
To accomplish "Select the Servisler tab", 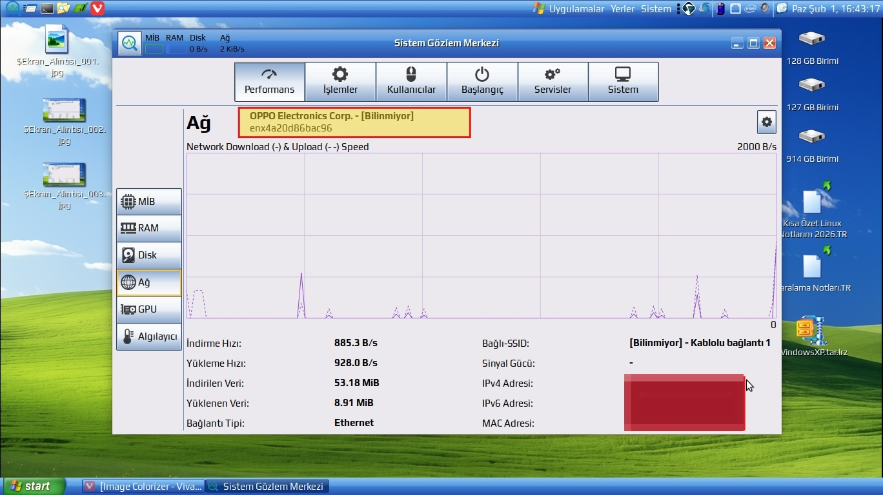I will tap(553, 81).
